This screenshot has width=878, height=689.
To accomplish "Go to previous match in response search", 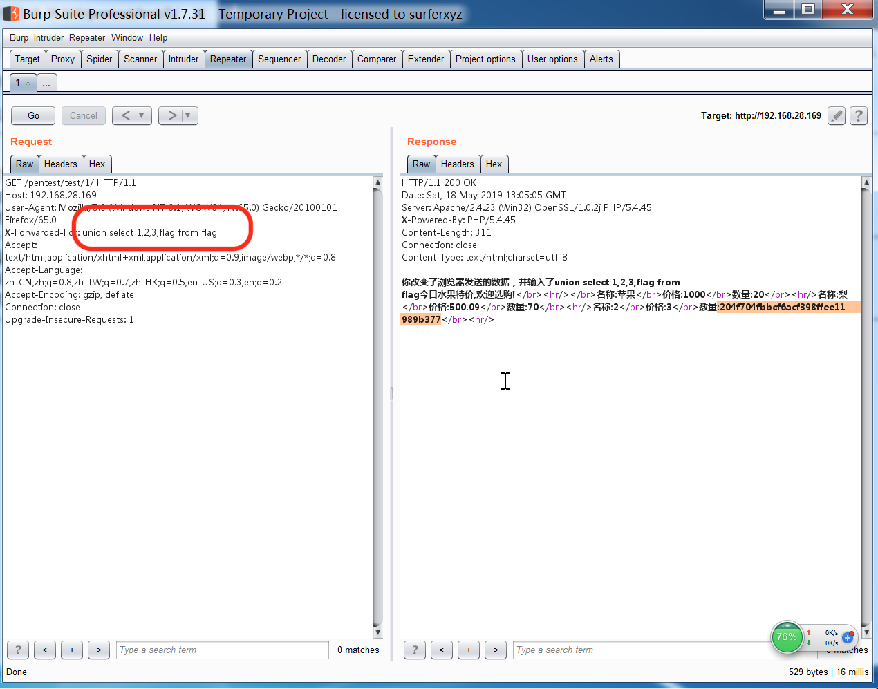I will pos(442,650).
